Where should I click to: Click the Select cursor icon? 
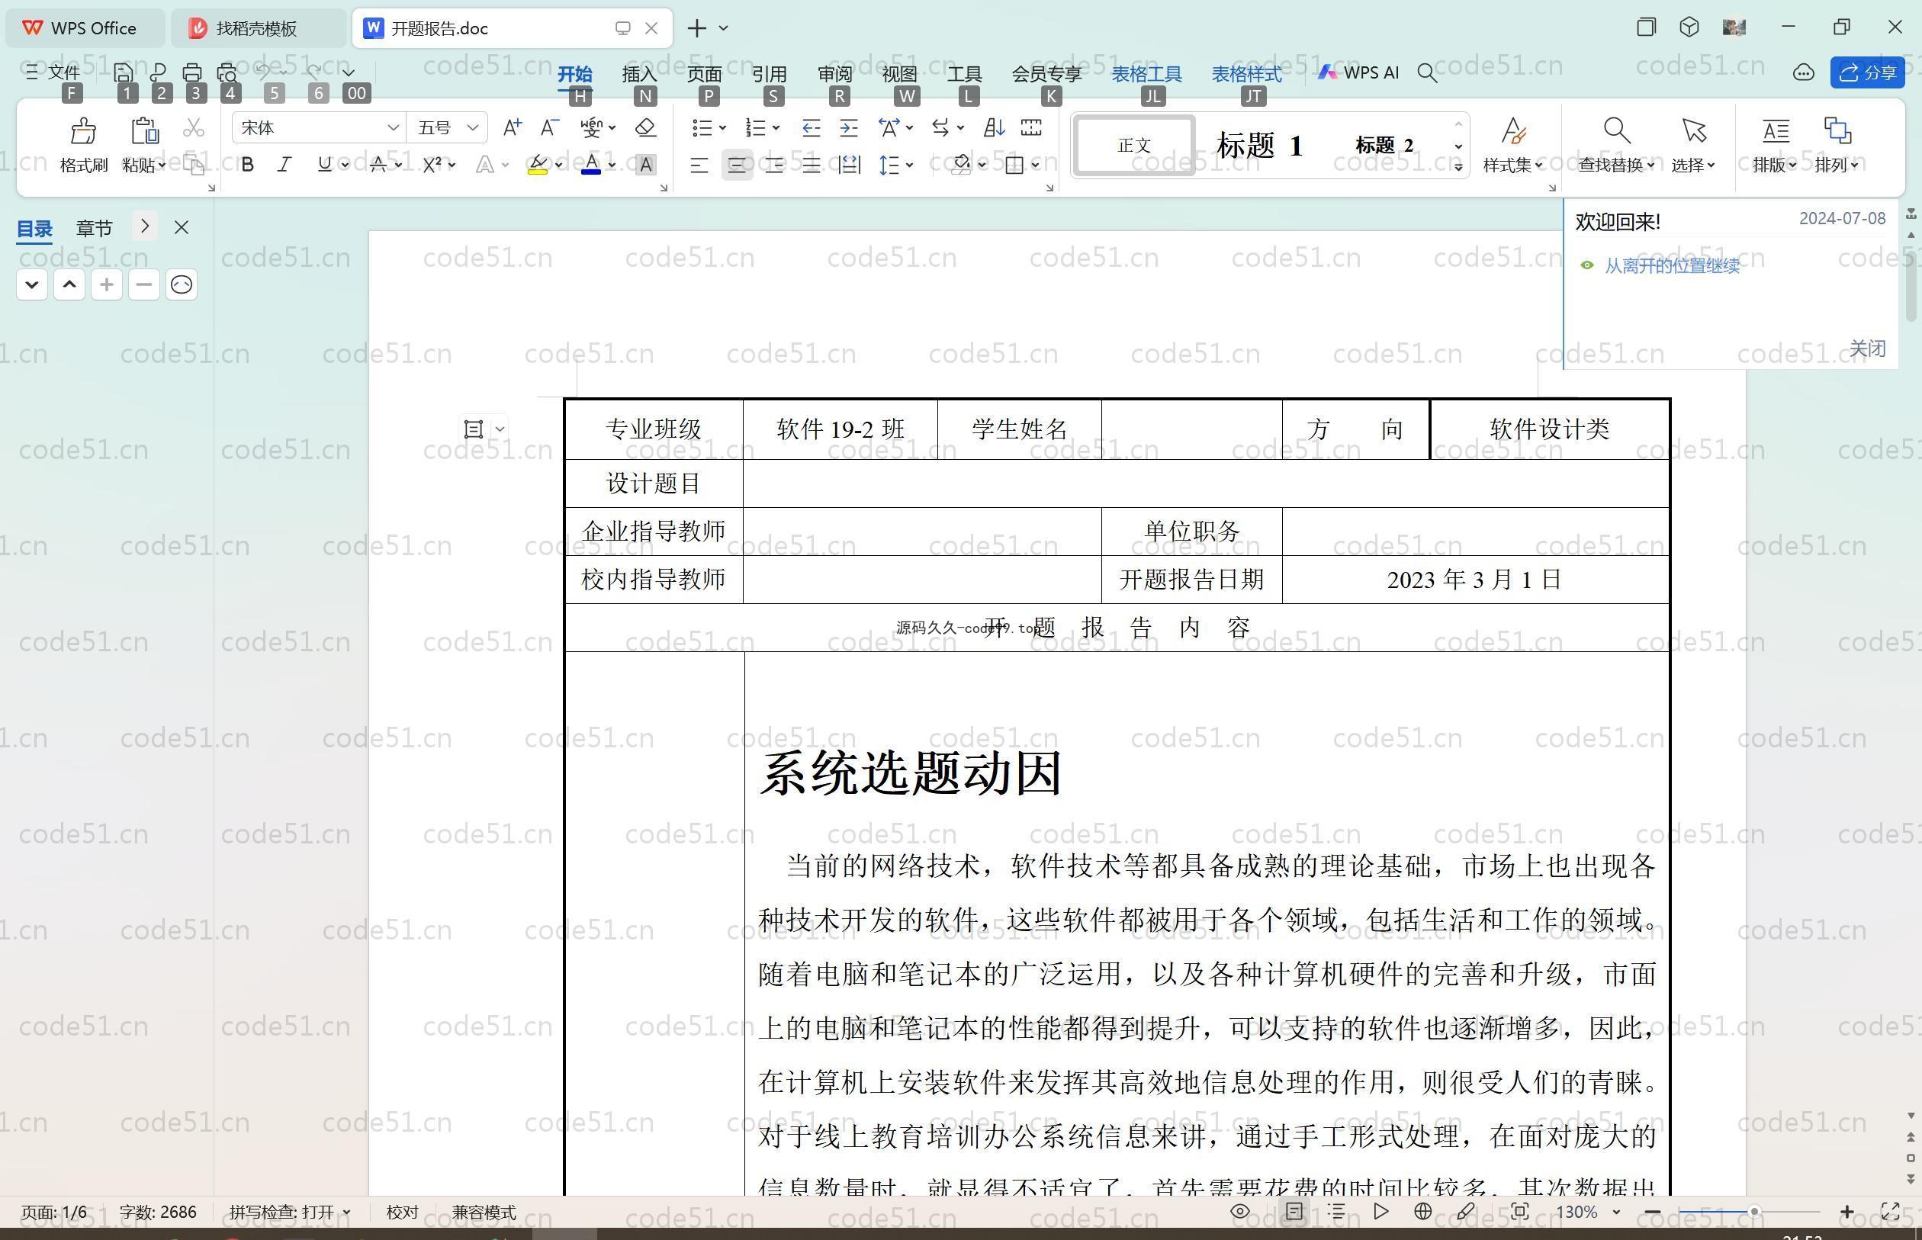tap(1693, 130)
